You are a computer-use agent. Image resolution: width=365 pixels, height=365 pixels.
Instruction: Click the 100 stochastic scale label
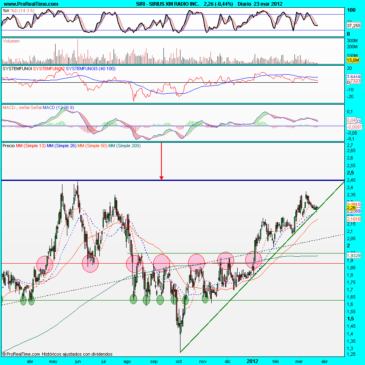(x=351, y=10)
